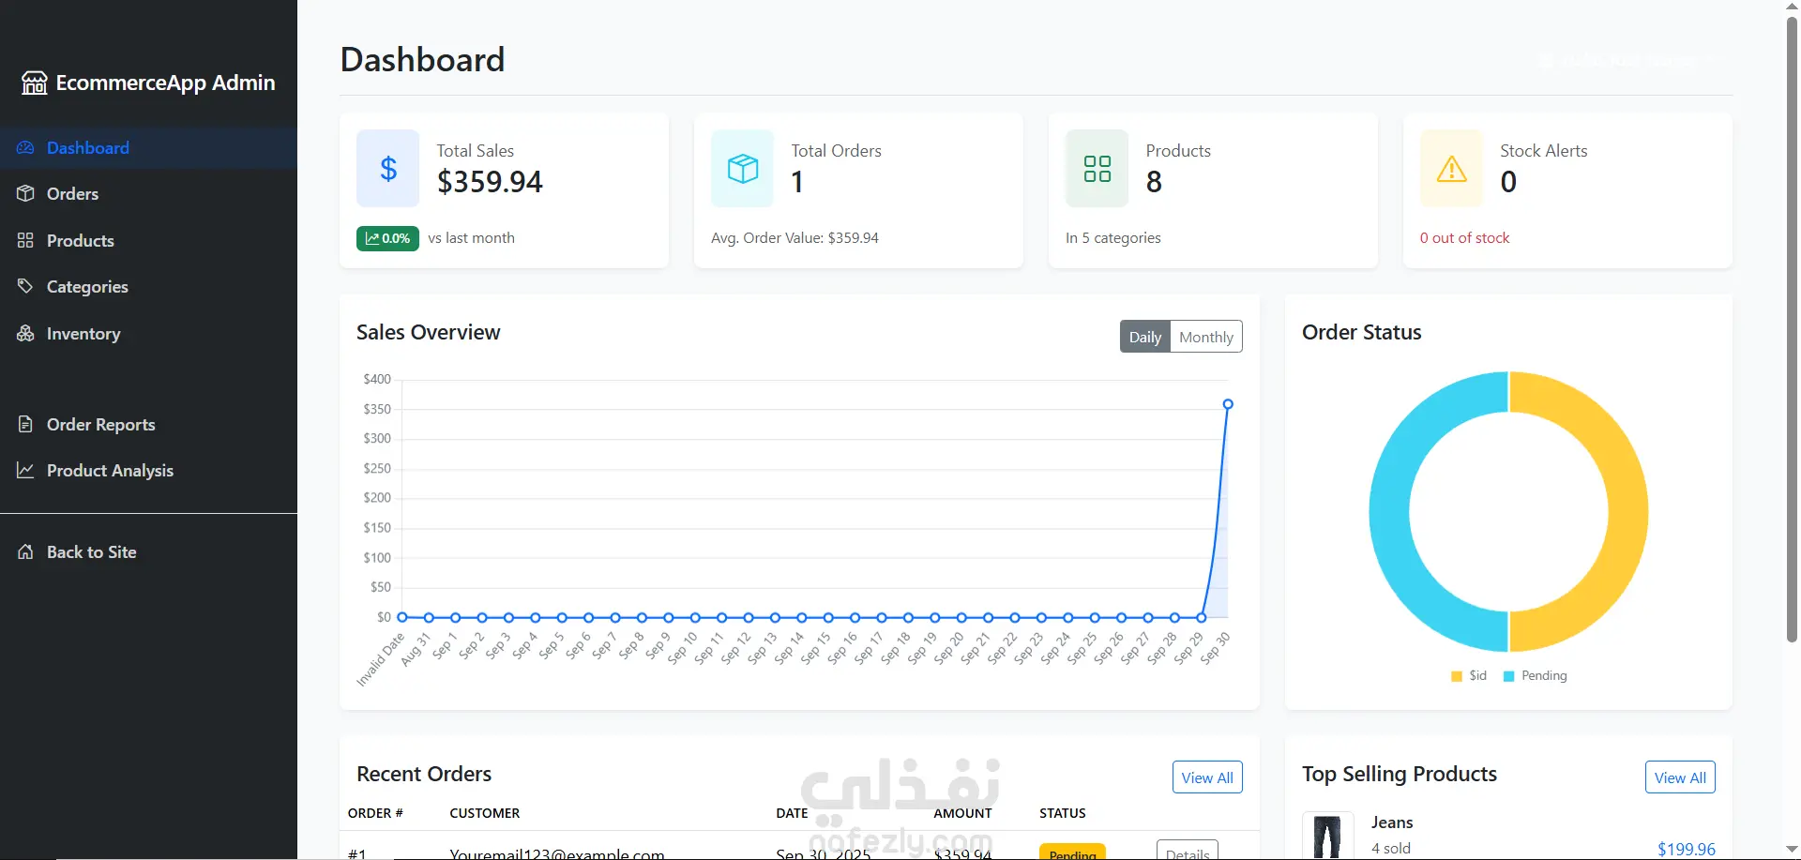
Task: Click the Total Orders box icon
Action: click(743, 169)
